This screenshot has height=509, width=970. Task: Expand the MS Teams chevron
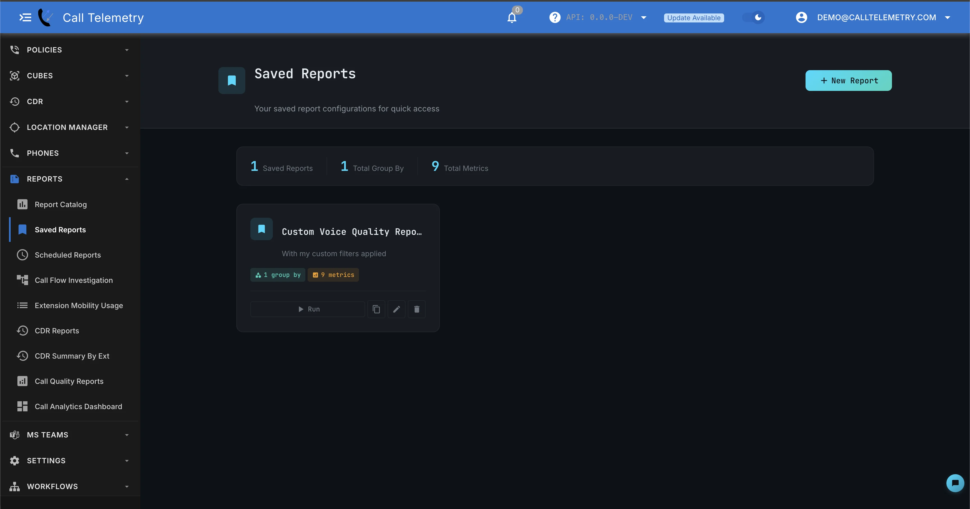[127, 435]
